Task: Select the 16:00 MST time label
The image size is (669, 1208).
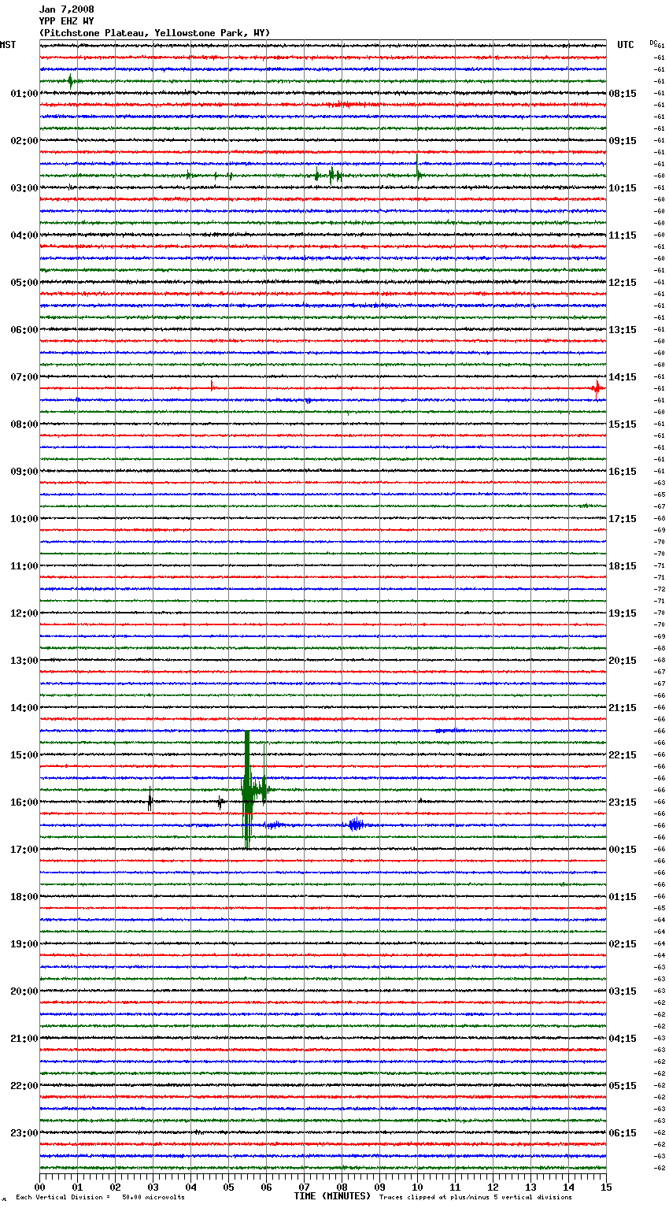Action: 24,802
